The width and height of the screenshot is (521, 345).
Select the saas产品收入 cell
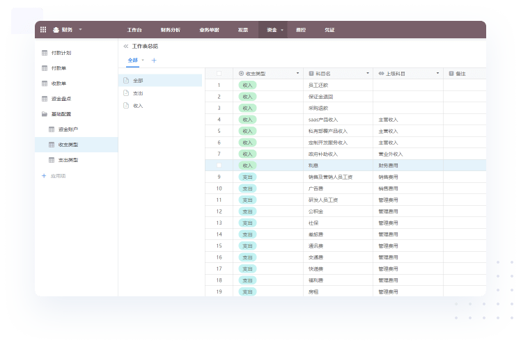coord(339,120)
